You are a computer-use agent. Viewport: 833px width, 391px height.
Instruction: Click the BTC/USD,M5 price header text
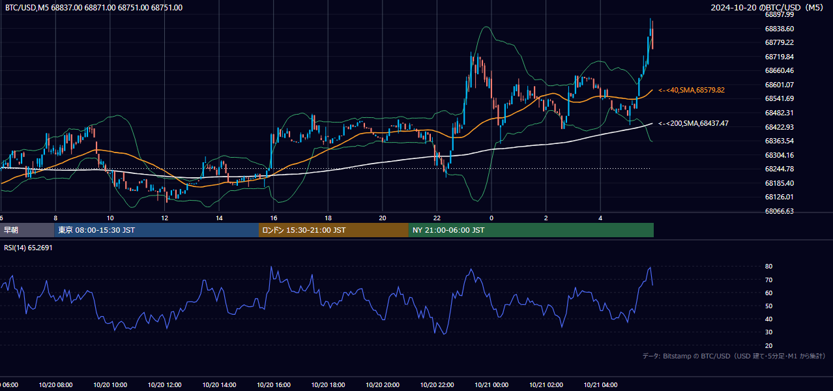pyautogui.click(x=94, y=8)
